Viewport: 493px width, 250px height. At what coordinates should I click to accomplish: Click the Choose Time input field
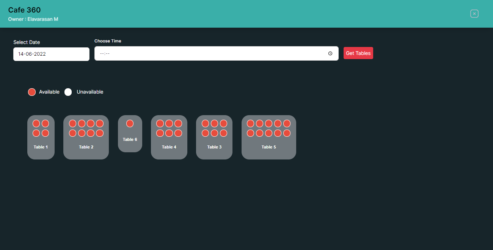pyautogui.click(x=209, y=53)
